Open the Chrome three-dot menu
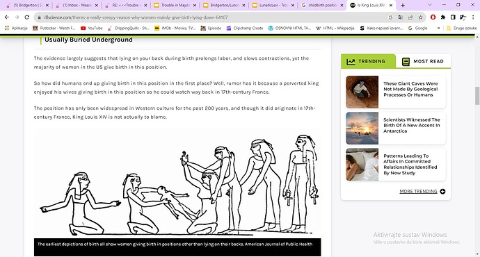The height and width of the screenshot is (257, 480). pos(473,17)
